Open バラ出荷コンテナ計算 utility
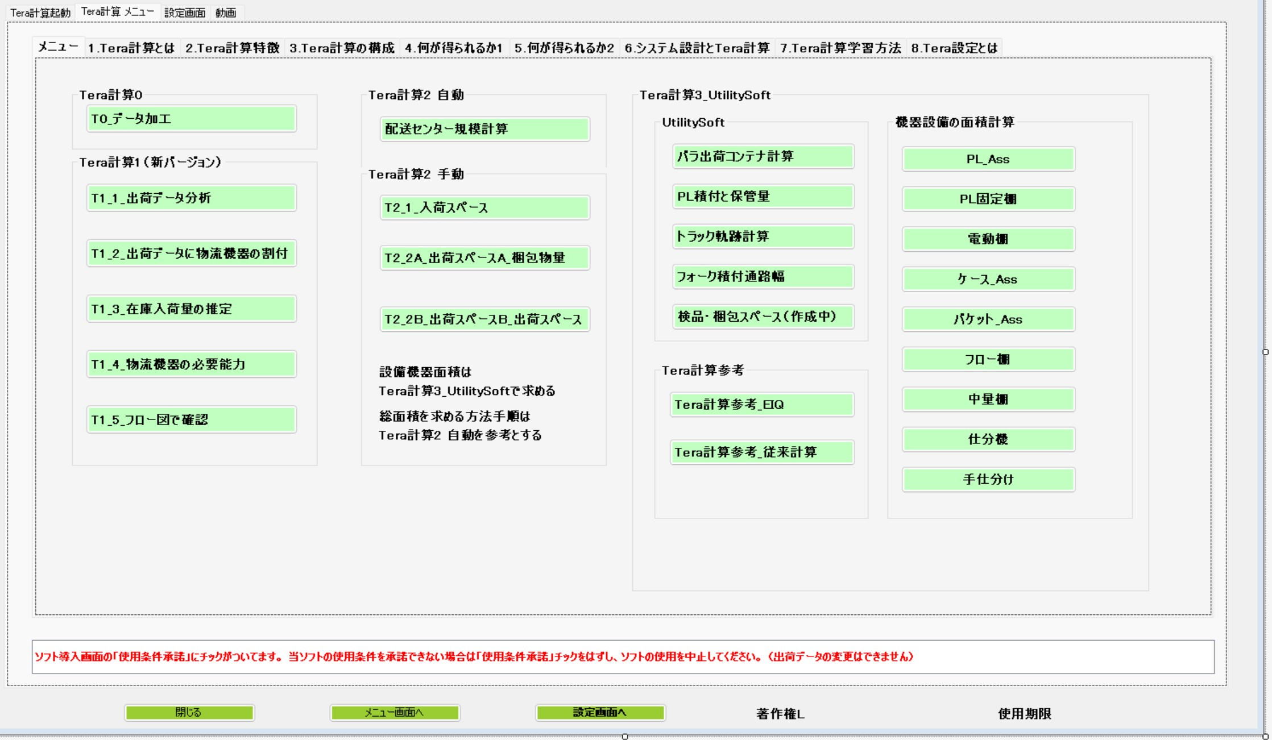 [x=763, y=156]
